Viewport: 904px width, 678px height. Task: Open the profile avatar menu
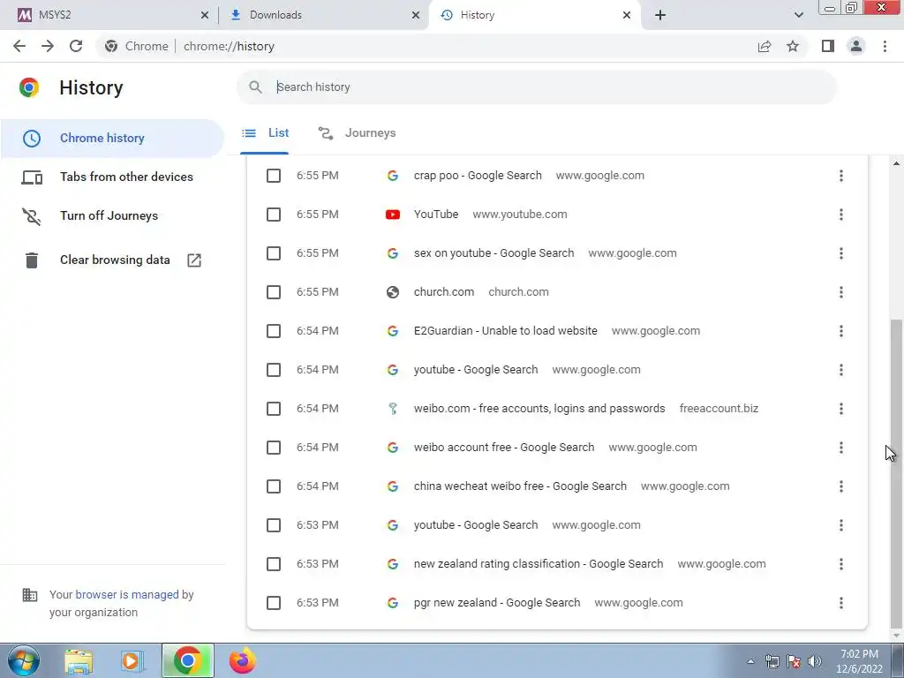pos(856,46)
